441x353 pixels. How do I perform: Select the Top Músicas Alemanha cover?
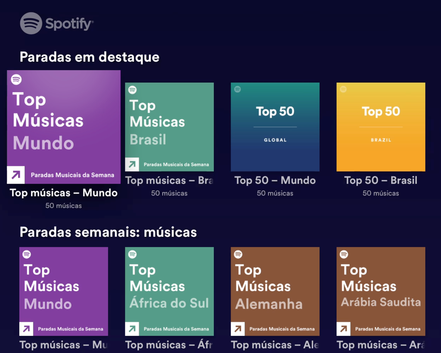pos(275,291)
